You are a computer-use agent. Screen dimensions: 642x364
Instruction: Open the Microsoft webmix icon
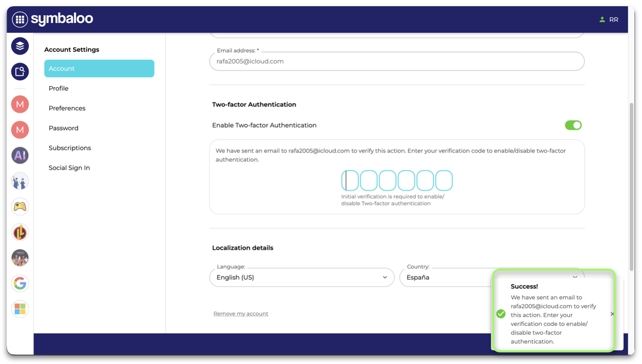20,309
